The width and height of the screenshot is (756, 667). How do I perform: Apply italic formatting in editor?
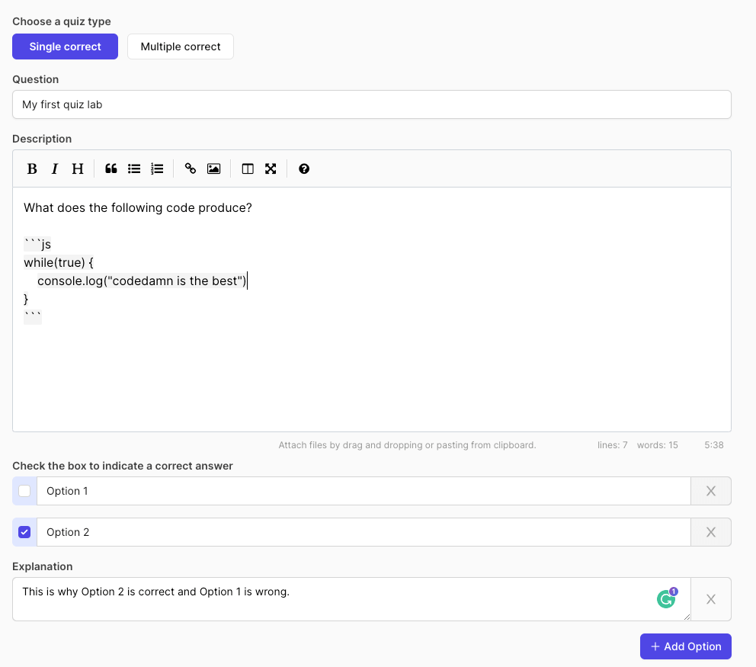pos(55,169)
